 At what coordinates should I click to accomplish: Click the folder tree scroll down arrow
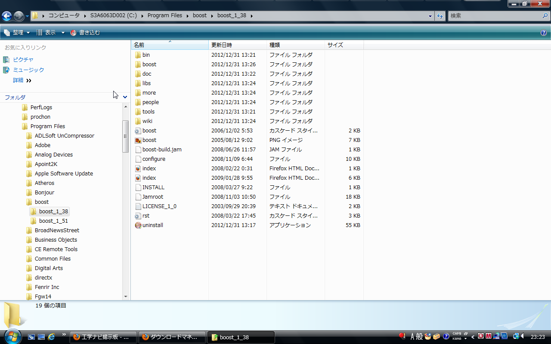click(126, 296)
